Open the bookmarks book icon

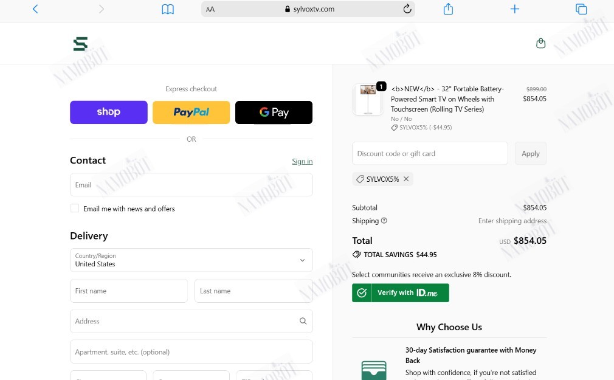(168, 9)
